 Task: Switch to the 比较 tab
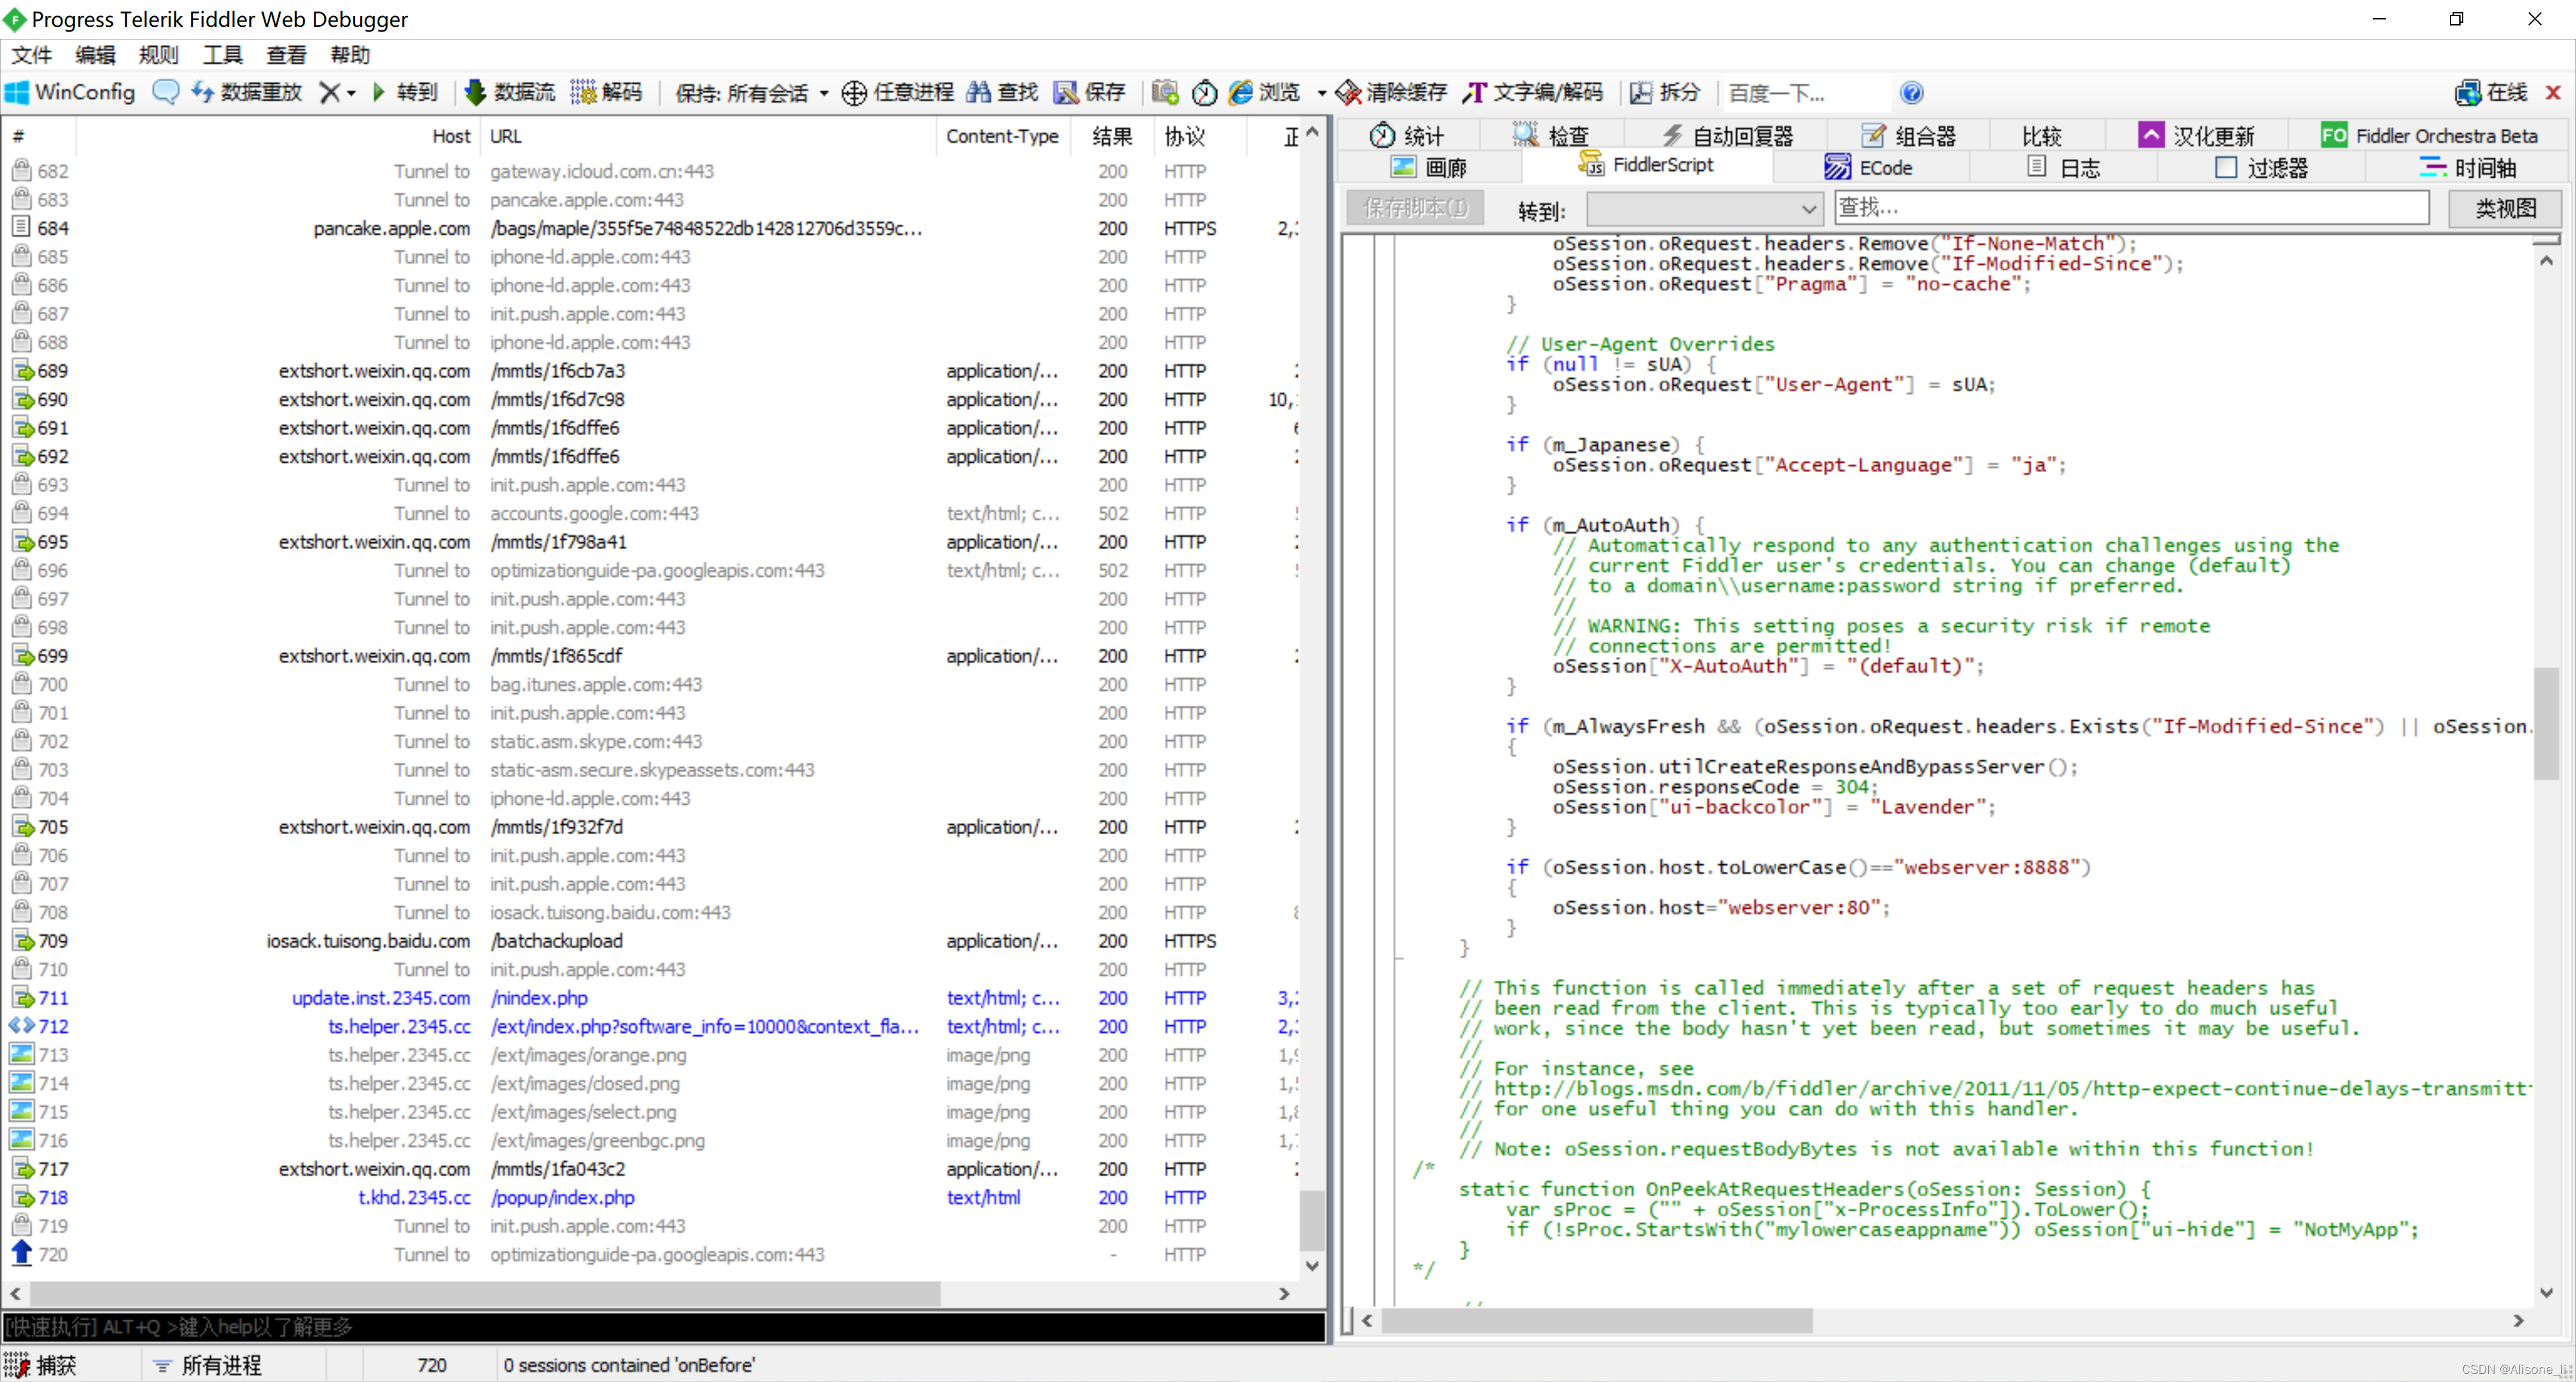tap(2041, 135)
